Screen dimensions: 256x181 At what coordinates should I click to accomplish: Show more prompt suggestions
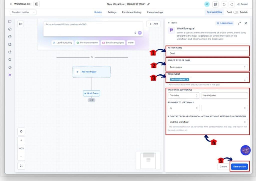coord(130,43)
